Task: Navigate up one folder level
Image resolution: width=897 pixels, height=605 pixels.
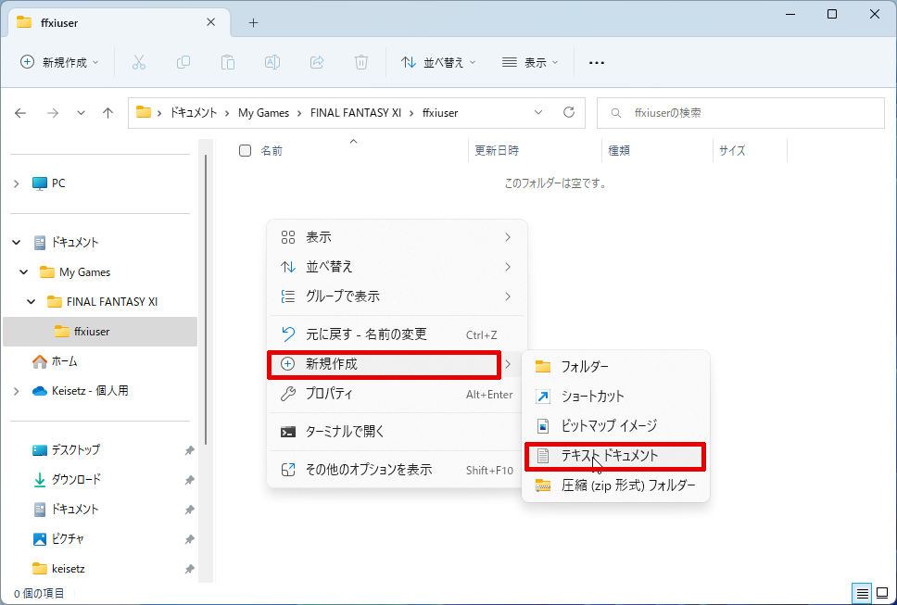Action: (x=108, y=113)
